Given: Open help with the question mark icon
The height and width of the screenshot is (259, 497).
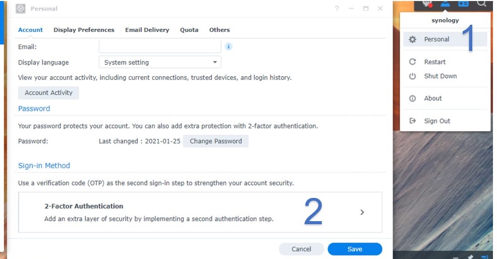Looking at the screenshot, I should (x=337, y=9).
